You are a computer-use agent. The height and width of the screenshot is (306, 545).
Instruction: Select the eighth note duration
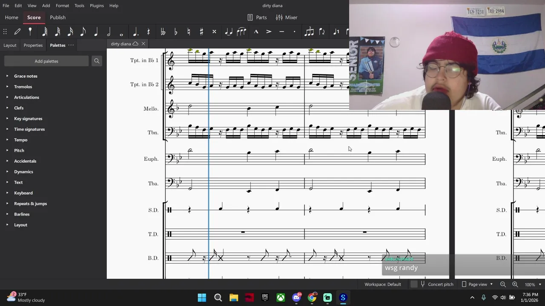coord(83,32)
